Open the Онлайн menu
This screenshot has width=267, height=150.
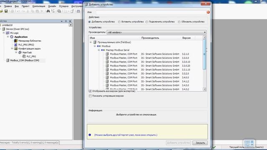point(52,6)
